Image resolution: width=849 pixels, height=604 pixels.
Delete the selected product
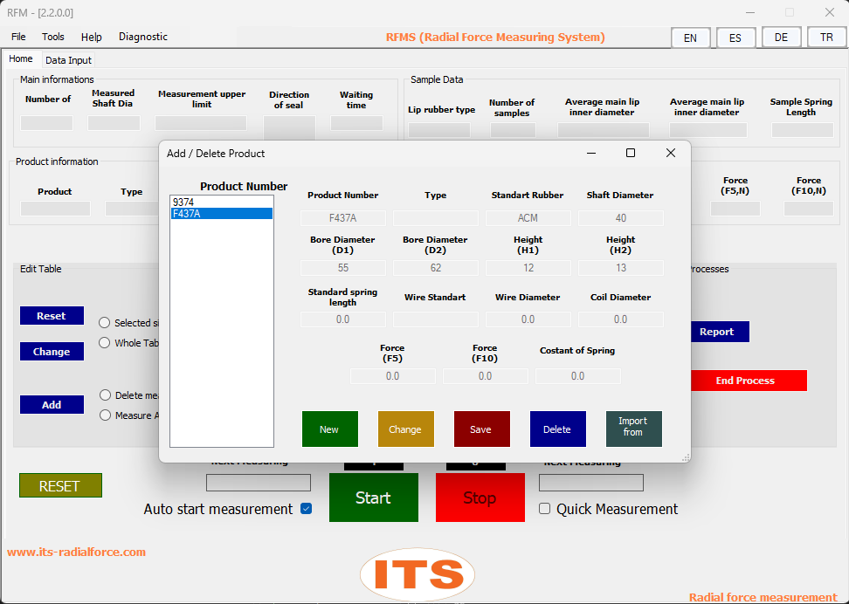pyautogui.click(x=557, y=429)
